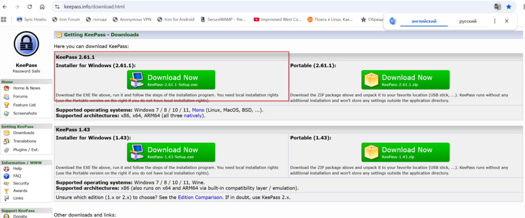
Task: Open FAQ in sidebar
Action: [x=17, y=176]
